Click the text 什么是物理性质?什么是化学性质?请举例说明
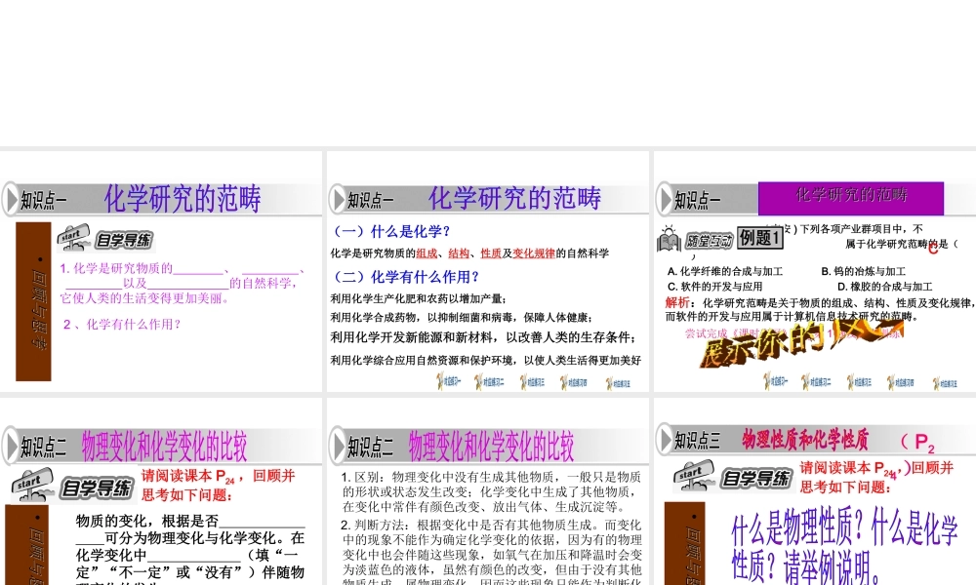This screenshot has width=976, height=585. click(844, 548)
